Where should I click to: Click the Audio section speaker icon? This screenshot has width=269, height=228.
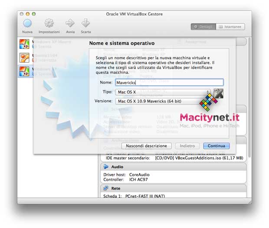(106, 167)
